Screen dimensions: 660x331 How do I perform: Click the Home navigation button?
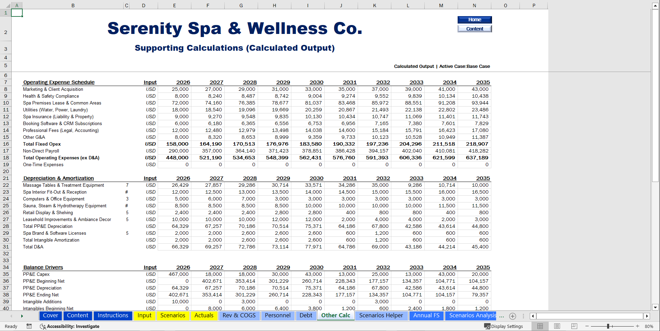474,20
